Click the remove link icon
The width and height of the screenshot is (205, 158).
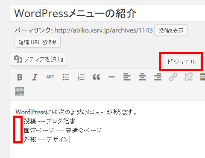coord(189,77)
